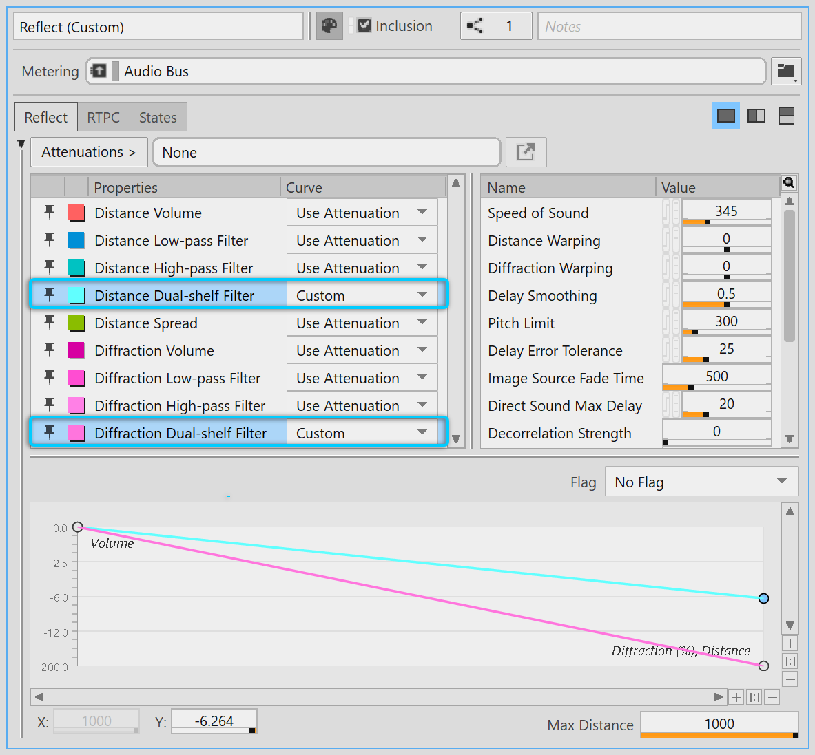Viewport: 815px width, 755px height.
Task: Click the open-in-new-window icon beside None
Action: 526,152
